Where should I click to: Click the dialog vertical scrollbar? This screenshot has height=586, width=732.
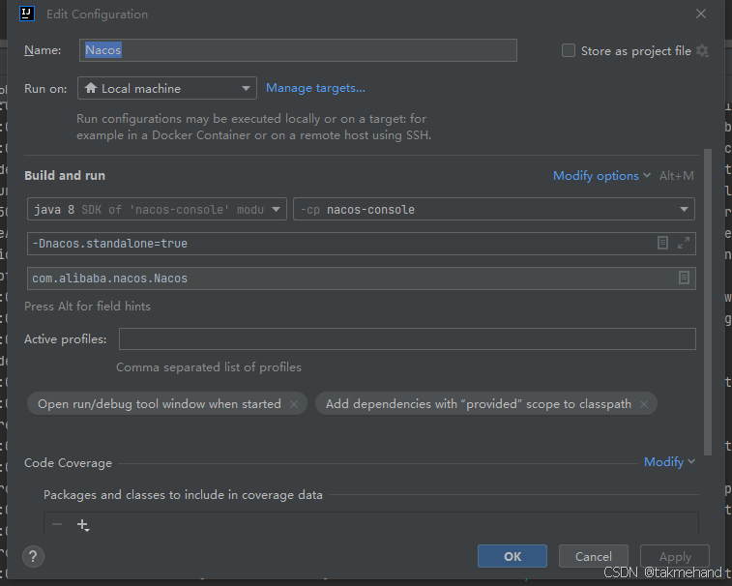707,302
